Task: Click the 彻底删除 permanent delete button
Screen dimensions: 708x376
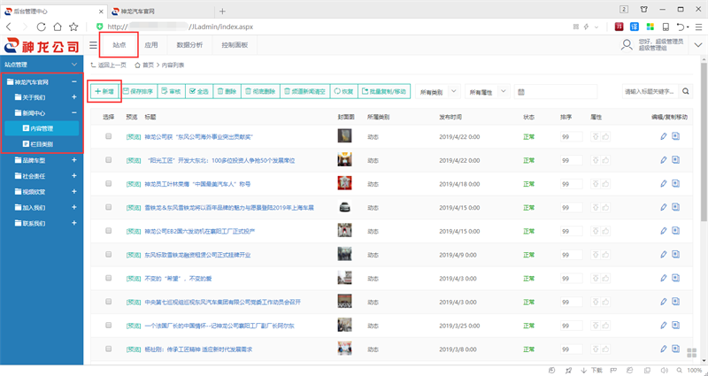Action: (260, 91)
